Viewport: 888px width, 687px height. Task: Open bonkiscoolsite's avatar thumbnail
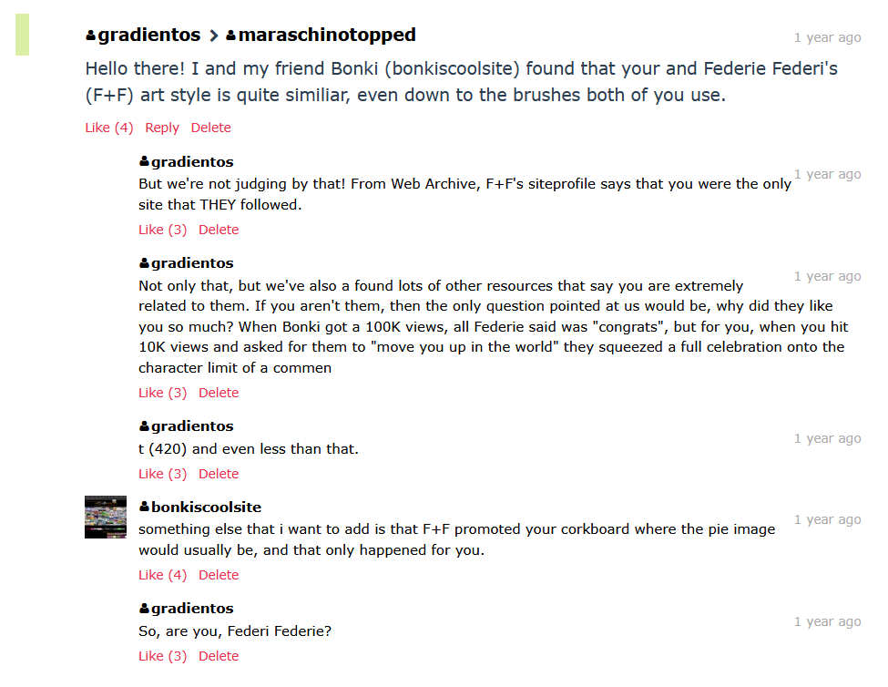coord(106,518)
